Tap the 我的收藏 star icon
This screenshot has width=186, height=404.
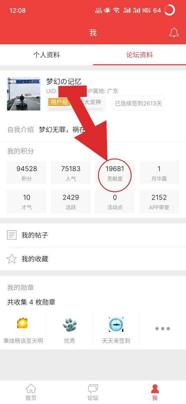point(12,259)
